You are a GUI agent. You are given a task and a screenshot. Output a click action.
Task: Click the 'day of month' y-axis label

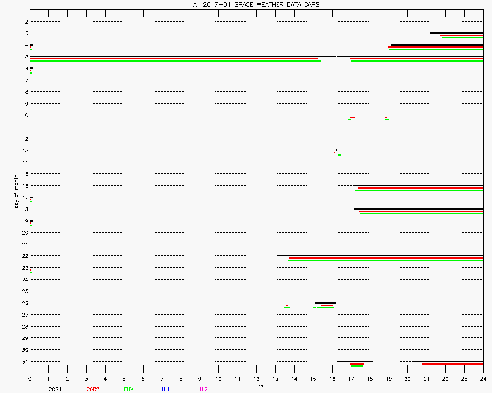[16, 191]
